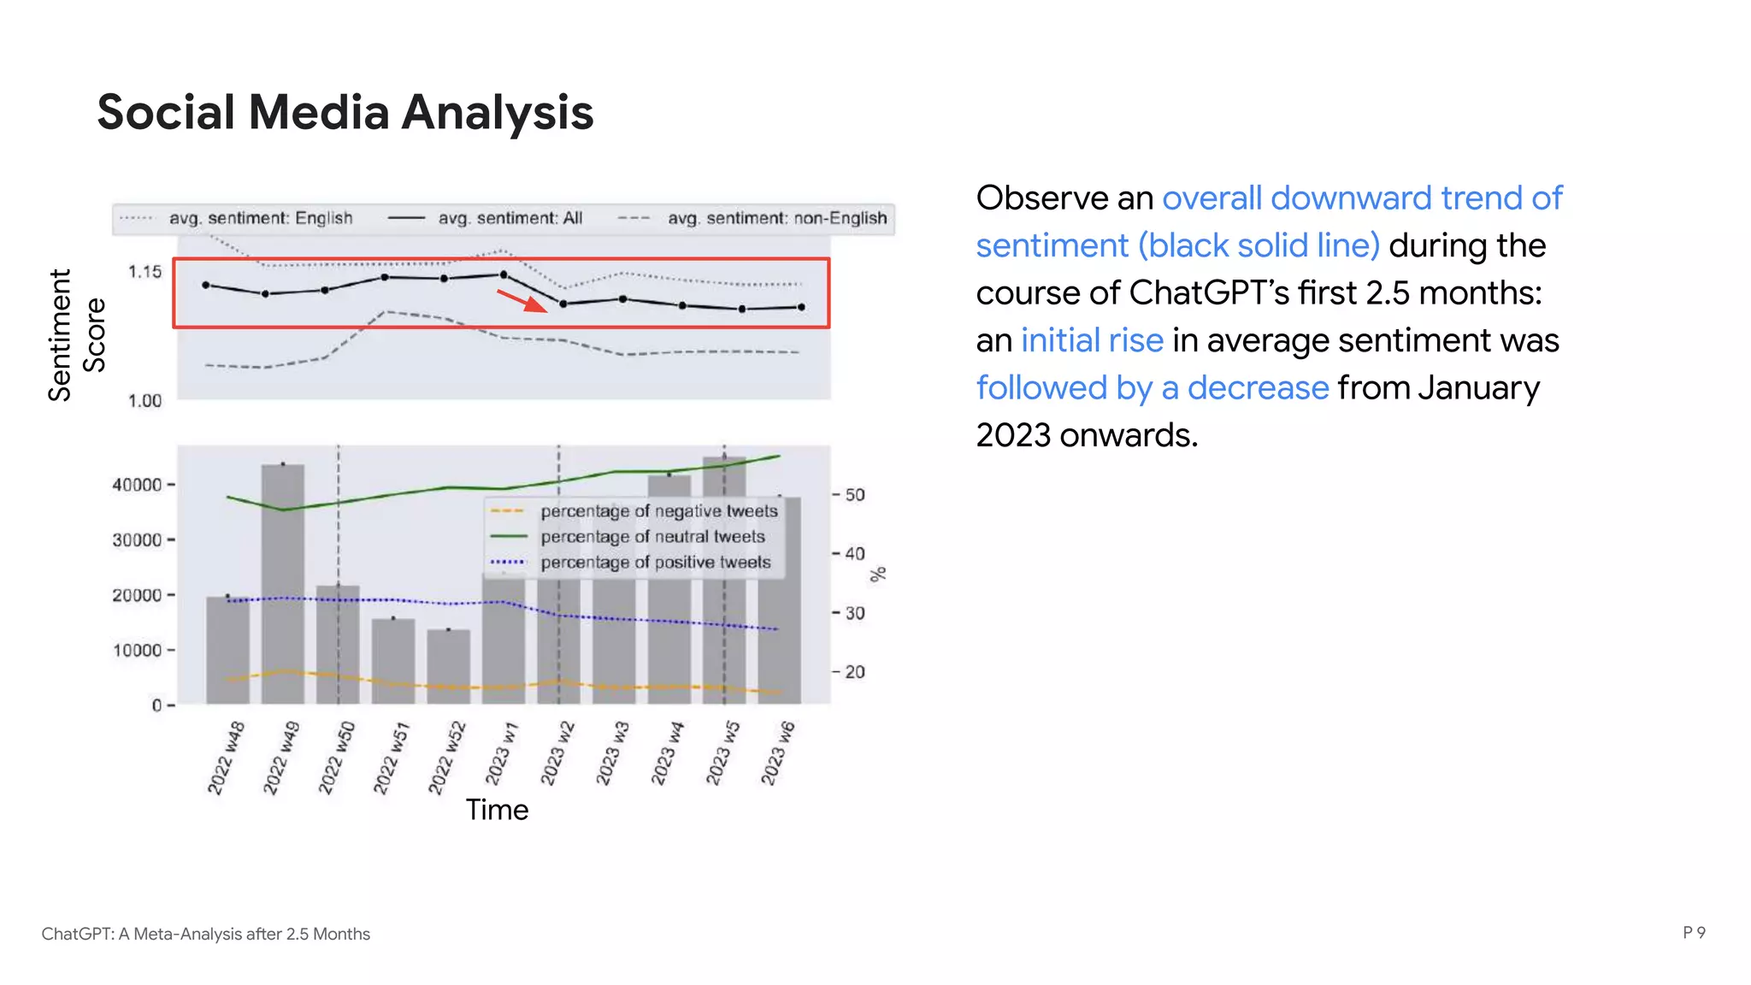This screenshot has height=985, width=1751.
Task: Click the page number P 9
Action: pos(1693,933)
